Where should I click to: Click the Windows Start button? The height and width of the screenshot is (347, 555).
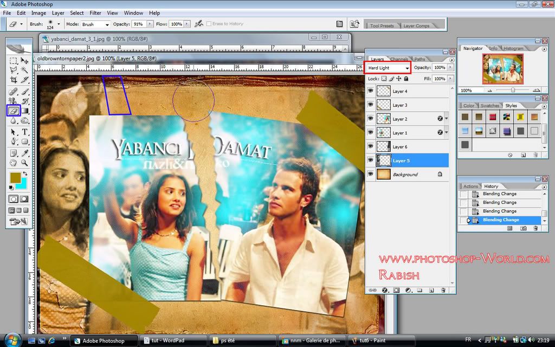[x=13, y=340]
